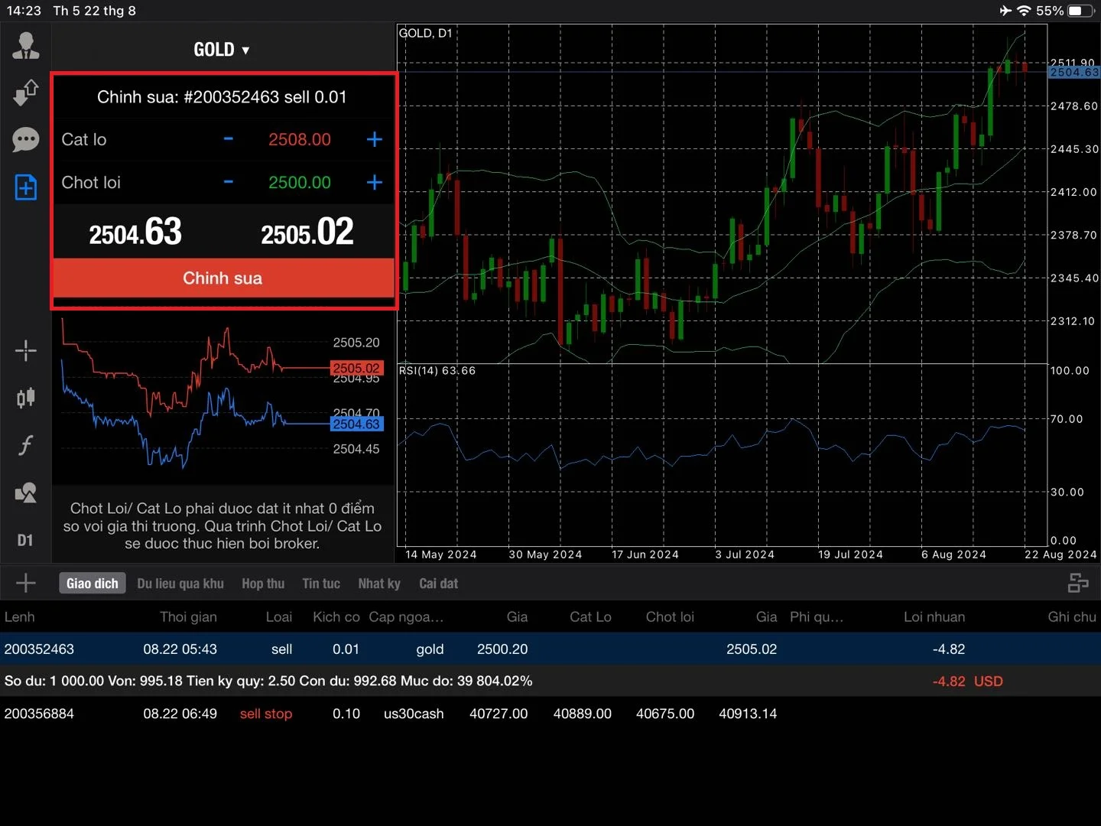Tap the 14:23 clock in status bar

(x=24, y=11)
